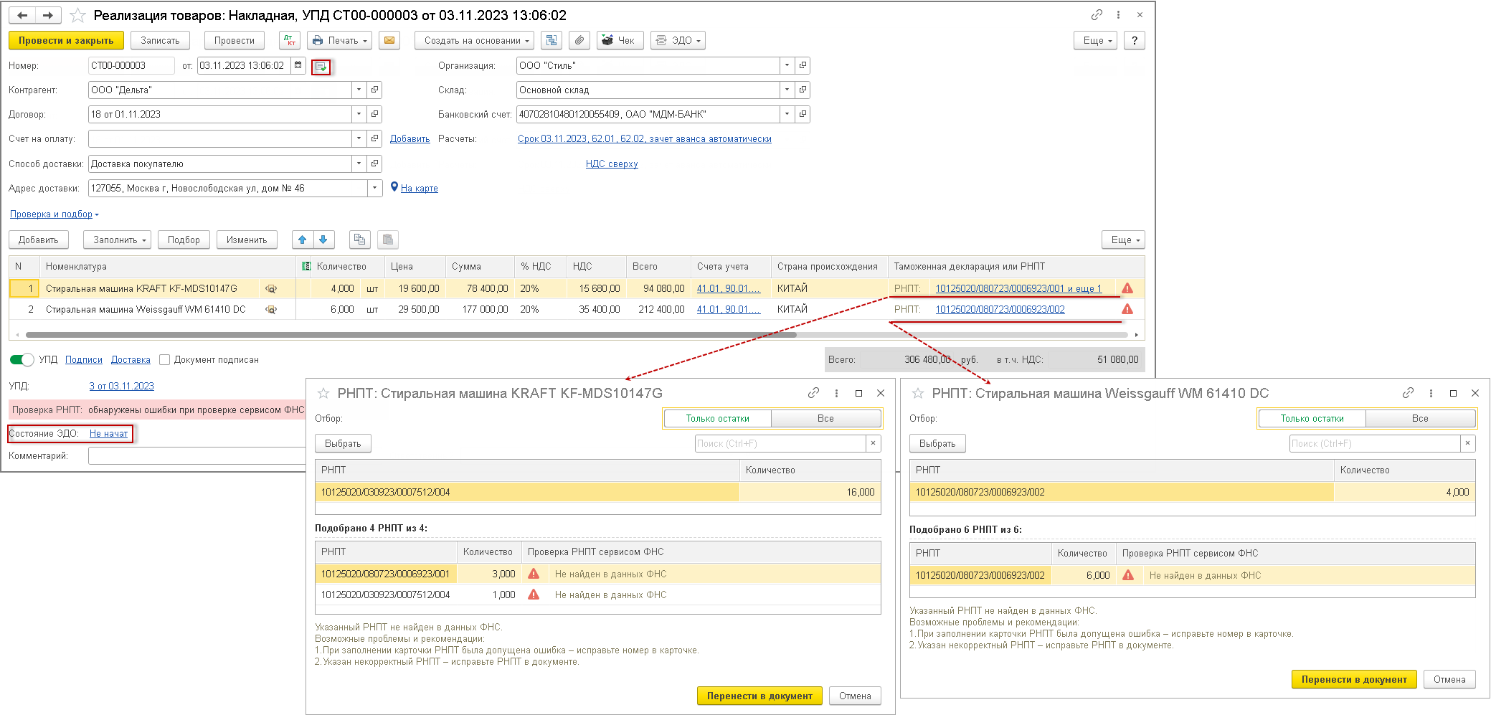Open Склад card icon
The width and height of the screenshot is (1491, 715).
[803, 90]
